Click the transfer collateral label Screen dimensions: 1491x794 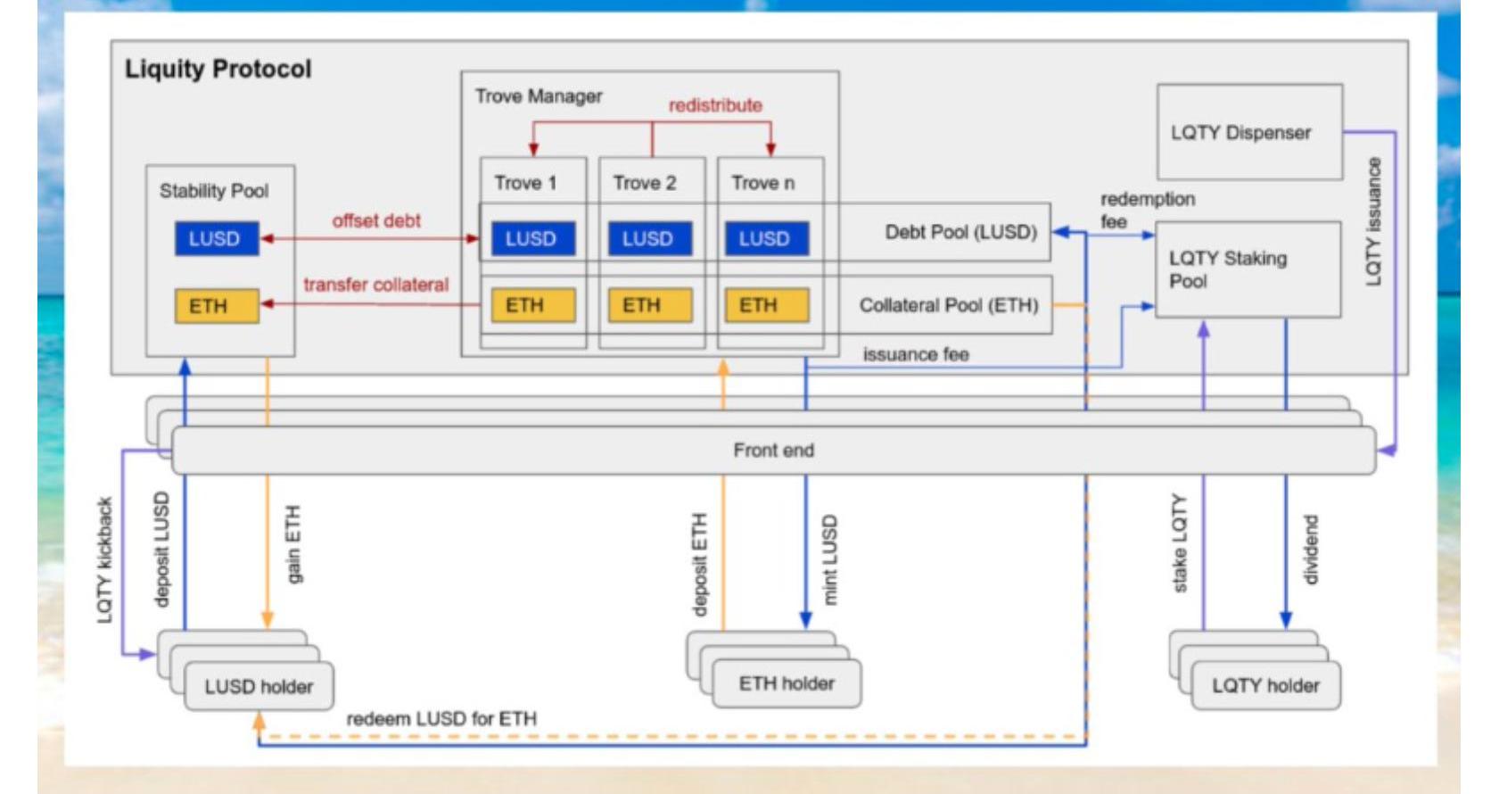point(375,285)
